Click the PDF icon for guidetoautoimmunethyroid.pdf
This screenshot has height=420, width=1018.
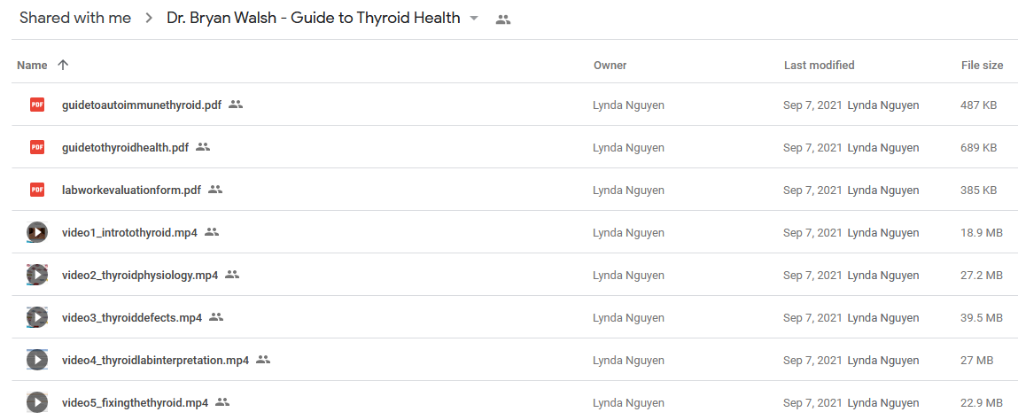37,105
